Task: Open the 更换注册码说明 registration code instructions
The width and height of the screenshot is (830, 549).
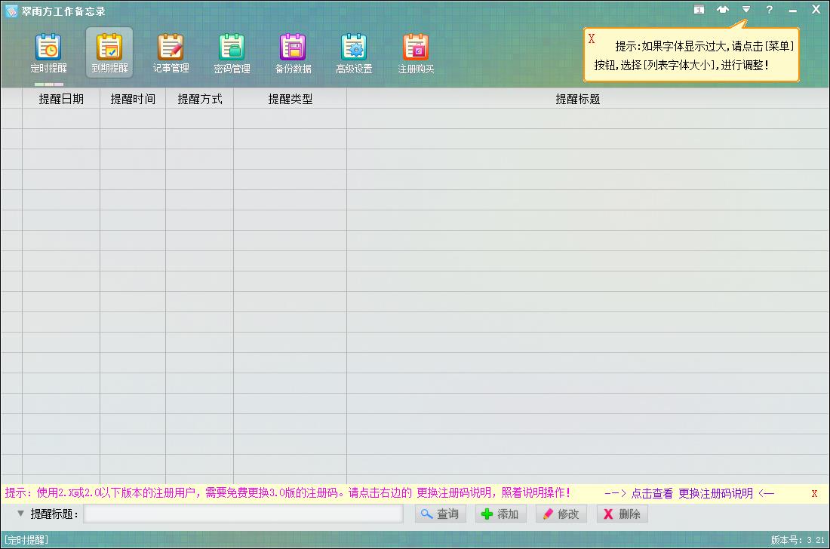Action: 716,492
